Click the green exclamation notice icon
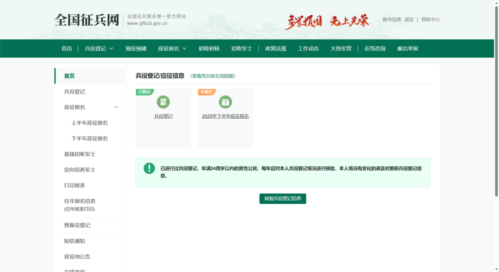The height and width of the screenshot is (272, 499). pyautogui.click(x=149, y=168)
